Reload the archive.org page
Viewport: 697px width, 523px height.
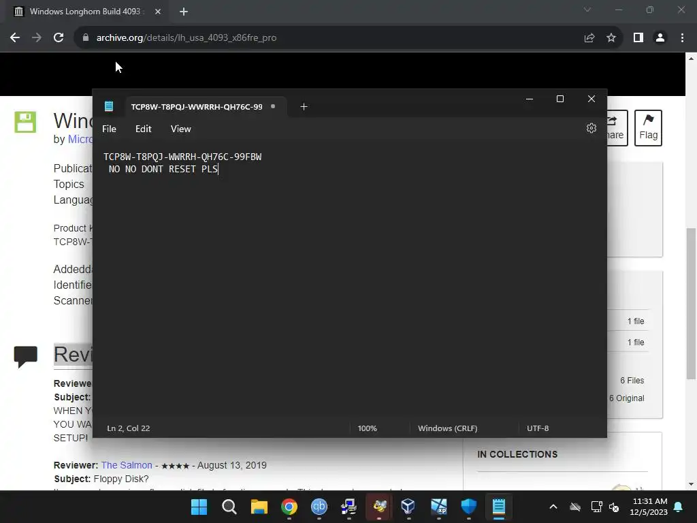click(59, 38)
